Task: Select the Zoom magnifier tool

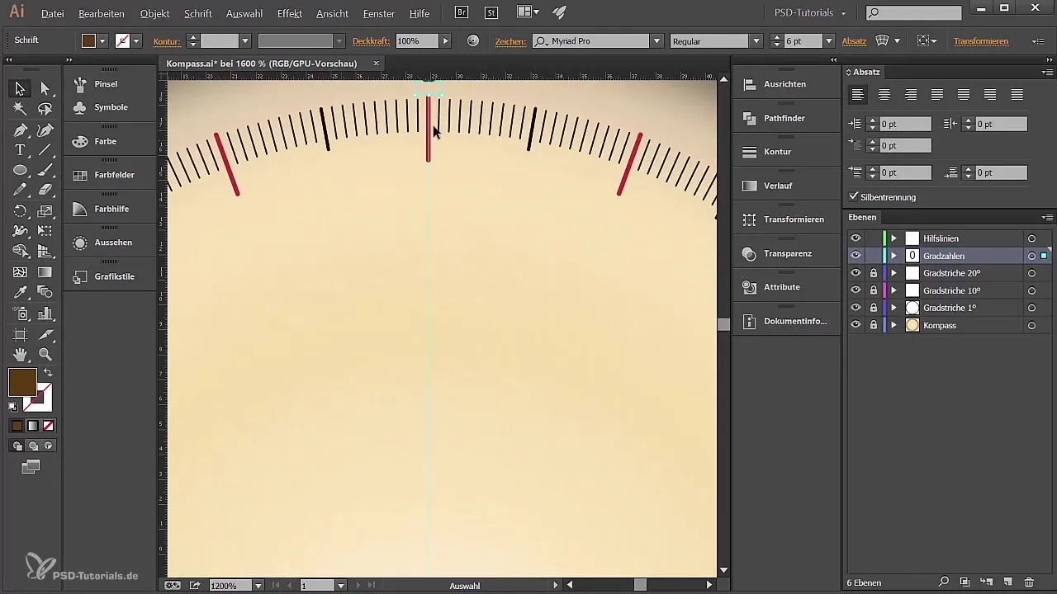Action: pyautogui.click(x=45, y=355)
